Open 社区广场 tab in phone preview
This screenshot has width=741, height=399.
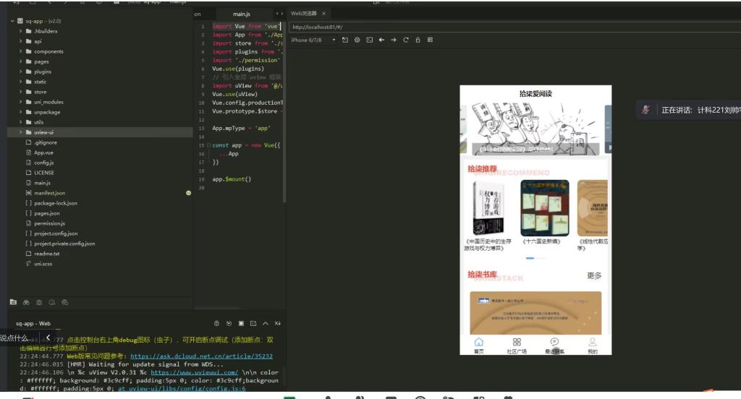click(517, 345)
